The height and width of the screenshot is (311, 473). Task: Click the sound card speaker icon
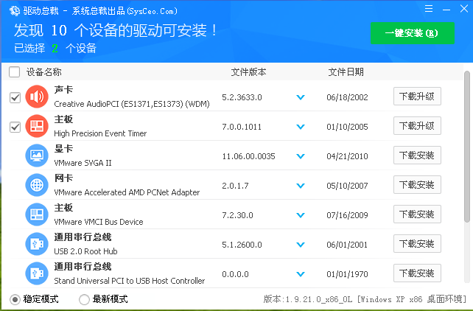37,97
